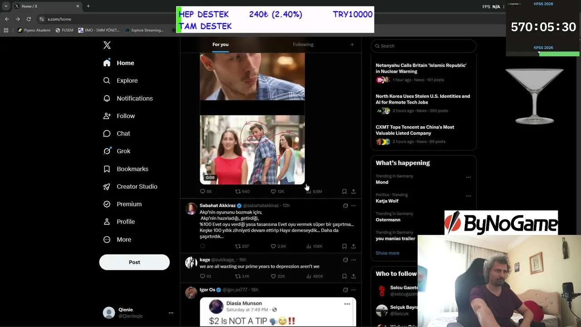Open Sabahat Akkiraz's profile avatar

click(x=191, y=208)
